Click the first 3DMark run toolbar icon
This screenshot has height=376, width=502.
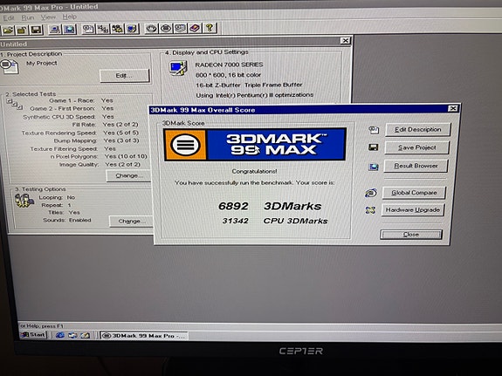point(151,28)
